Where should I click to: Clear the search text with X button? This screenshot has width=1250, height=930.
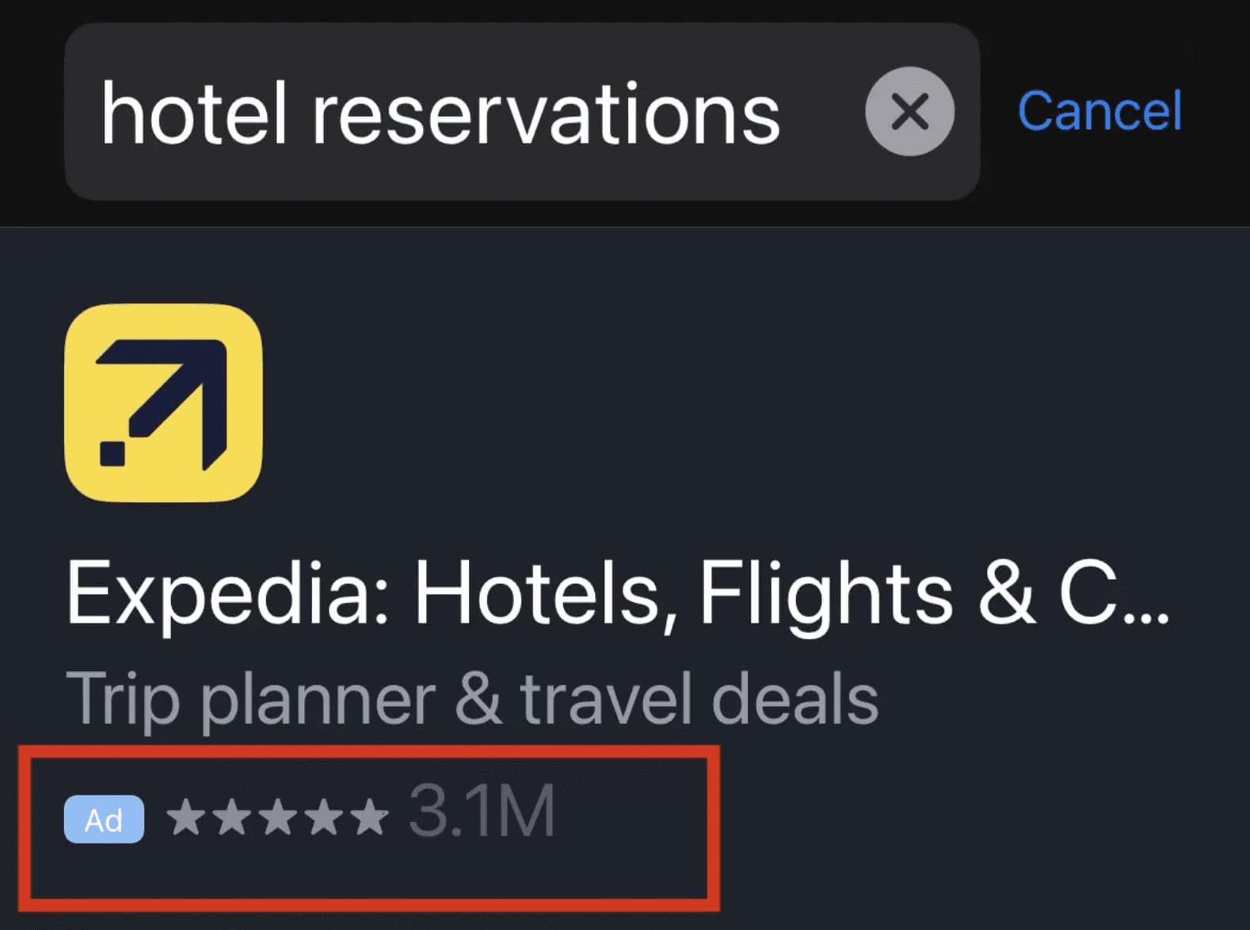coord(909,111)
